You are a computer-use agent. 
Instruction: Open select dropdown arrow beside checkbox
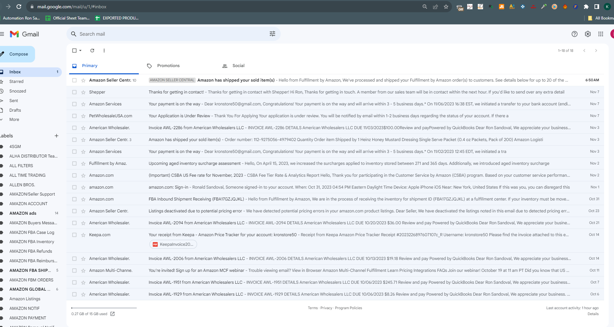80,51
